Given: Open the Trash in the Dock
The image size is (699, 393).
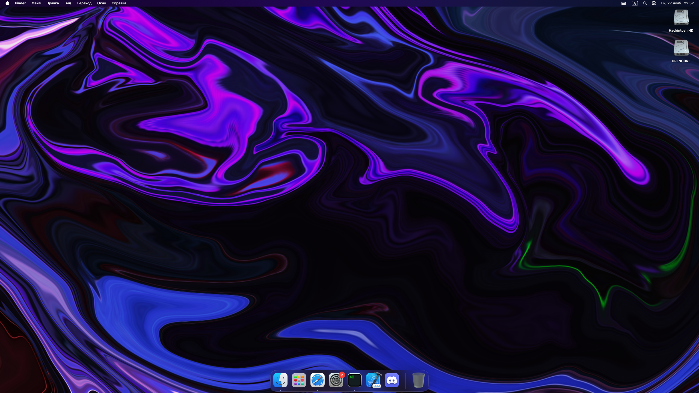Looking at the screenshot, I should pos(418,380).
